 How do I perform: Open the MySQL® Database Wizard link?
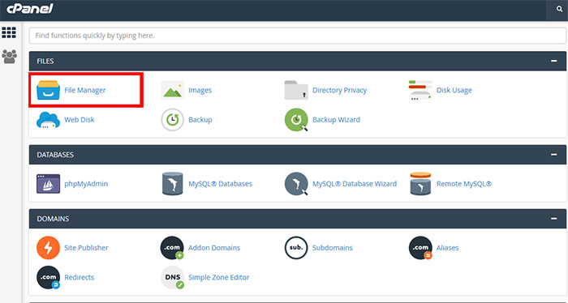(x=355, y=184)
